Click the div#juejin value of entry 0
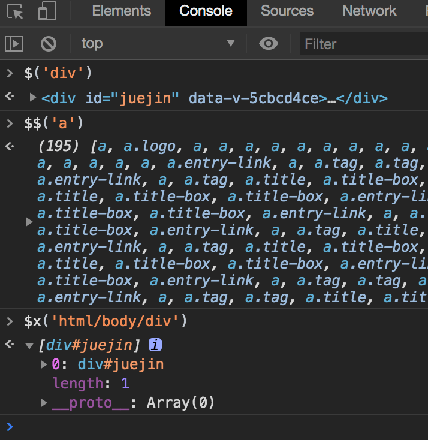428x440 pixels. 120,364
